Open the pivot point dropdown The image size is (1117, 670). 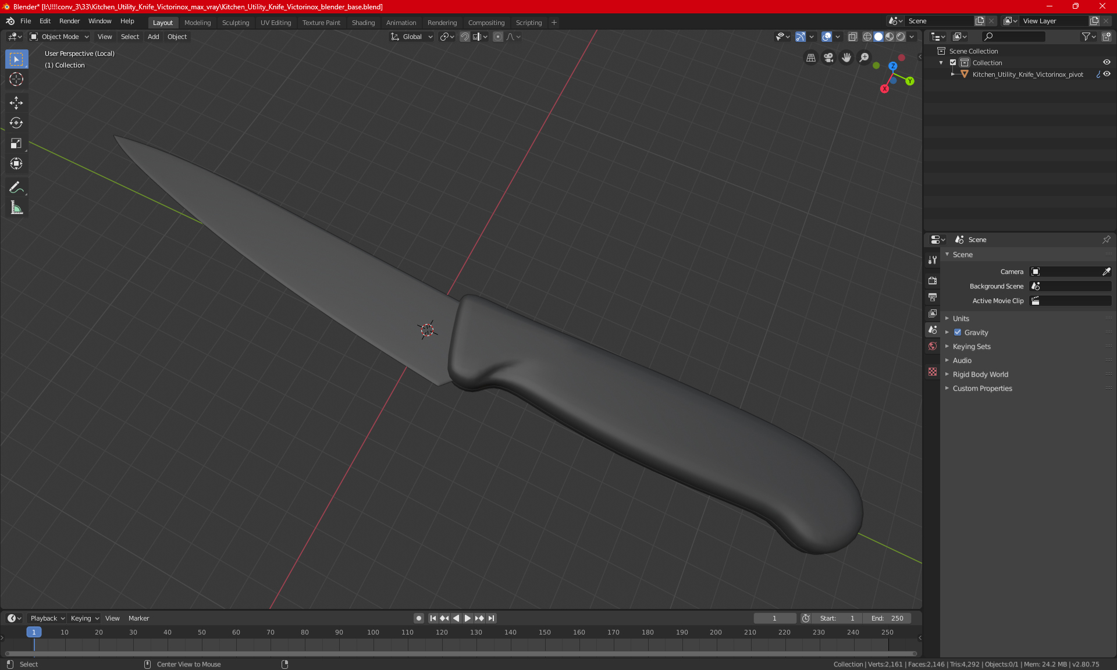(447, 37)
